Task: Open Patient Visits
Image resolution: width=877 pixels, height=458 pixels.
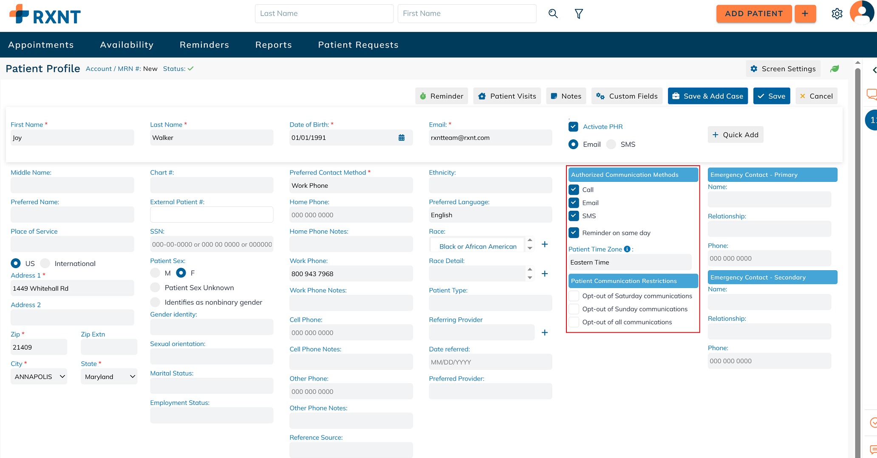Action: (507, 96)
